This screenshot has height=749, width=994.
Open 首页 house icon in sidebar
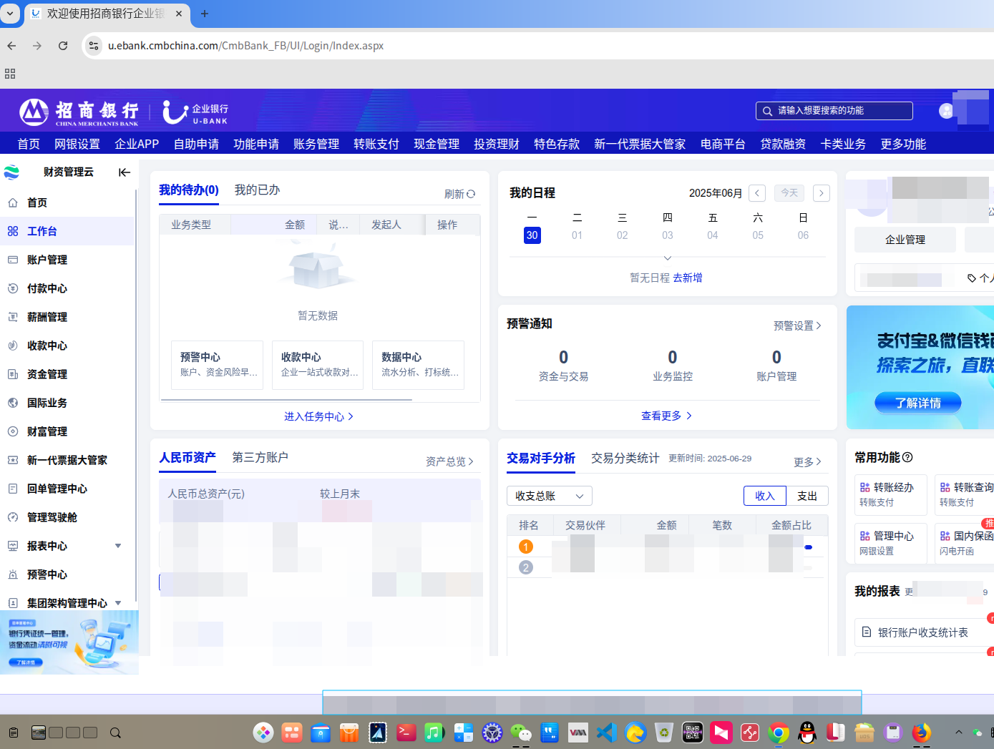point(13,202)
